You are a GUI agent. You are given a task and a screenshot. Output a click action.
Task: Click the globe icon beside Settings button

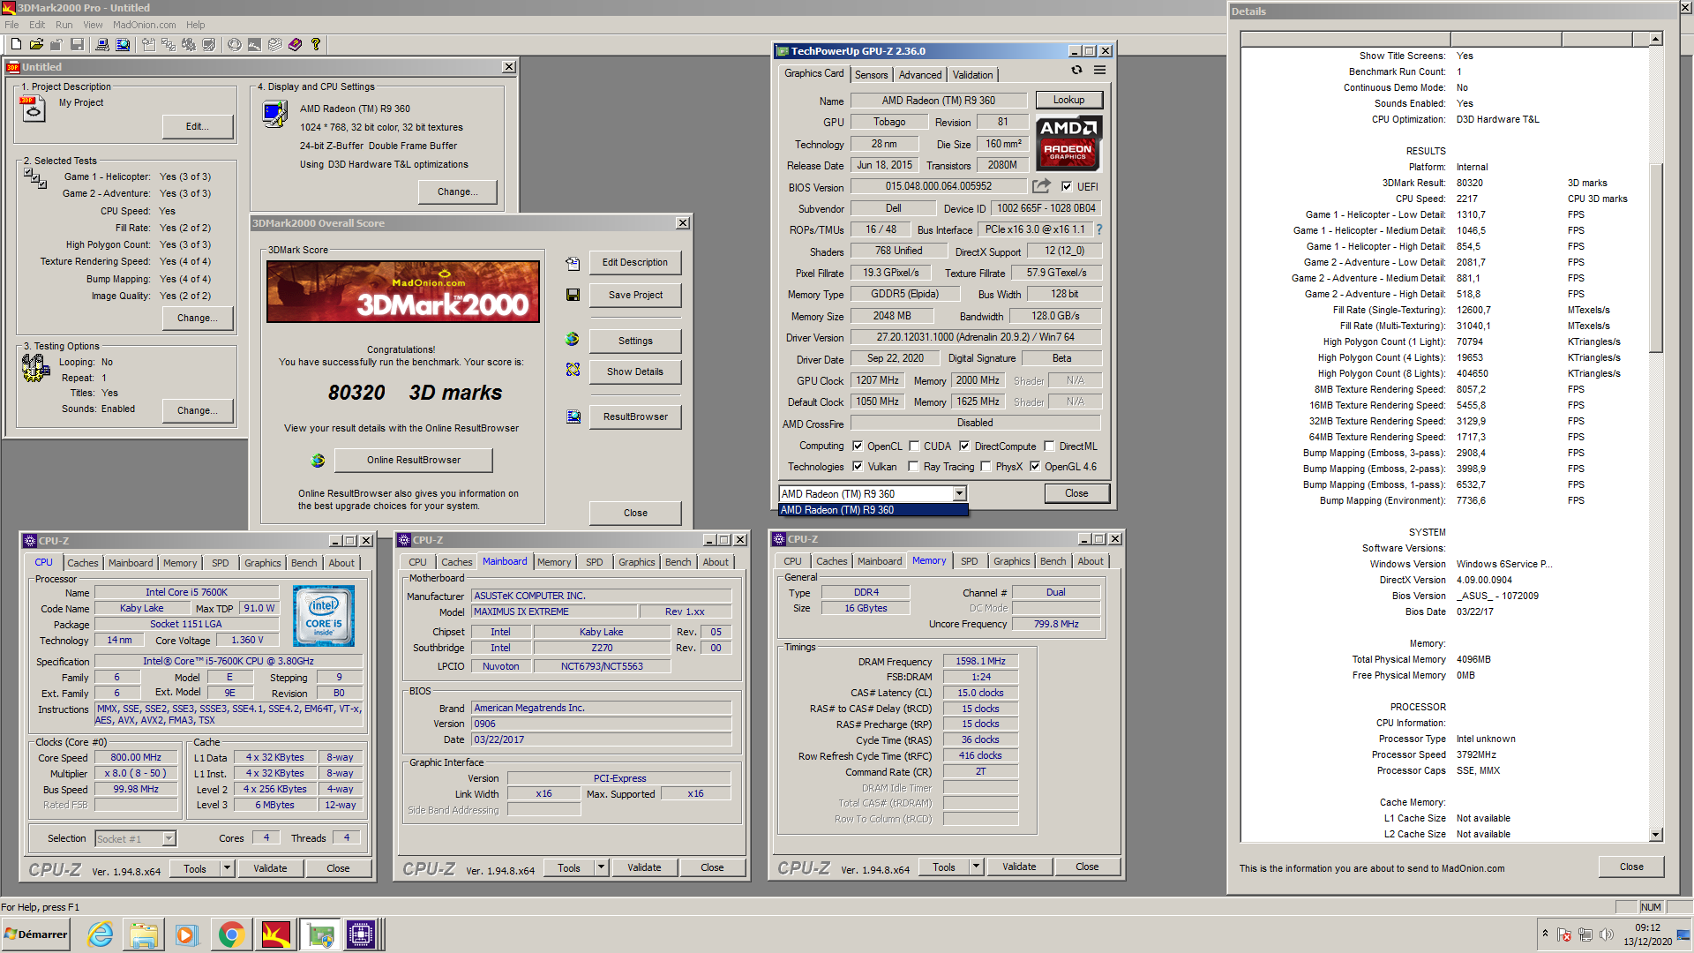[573, 340]
